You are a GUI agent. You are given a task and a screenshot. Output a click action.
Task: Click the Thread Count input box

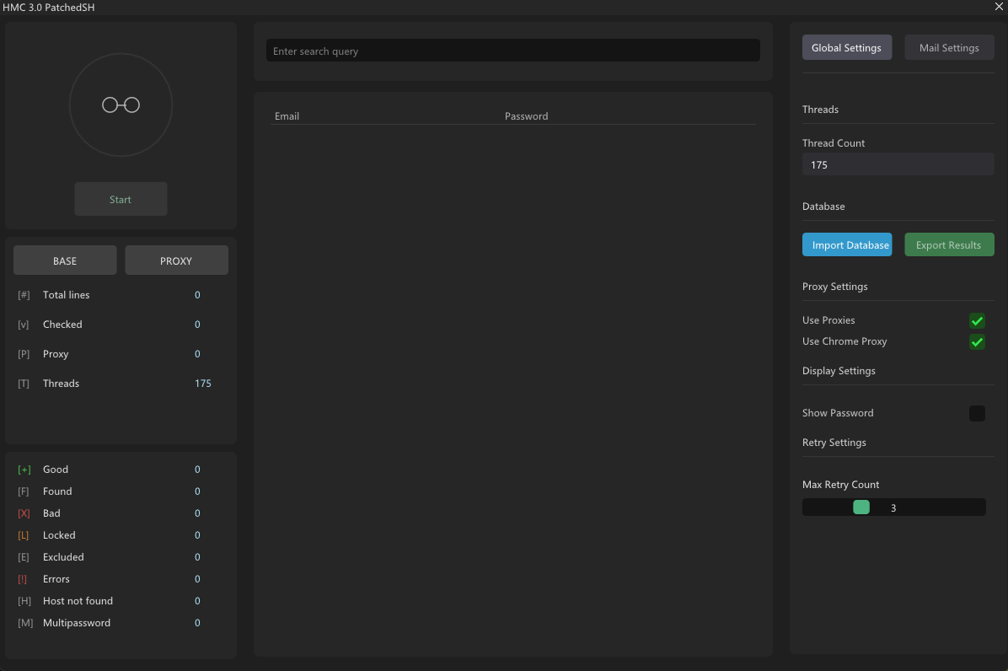coord(898,165)
